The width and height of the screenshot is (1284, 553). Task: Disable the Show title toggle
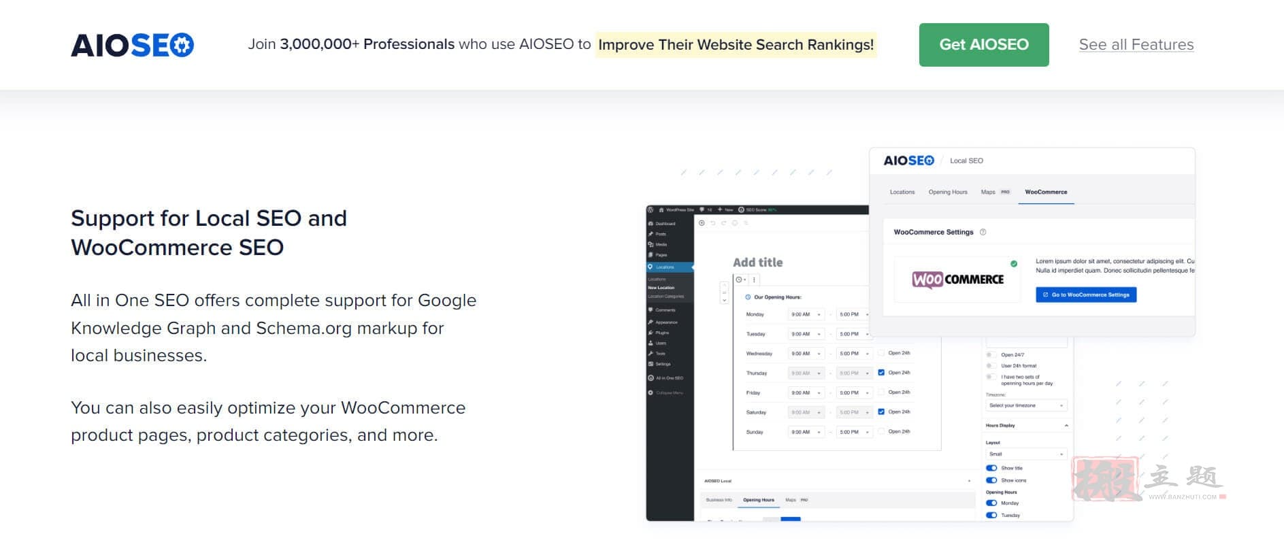coord(991,468)
